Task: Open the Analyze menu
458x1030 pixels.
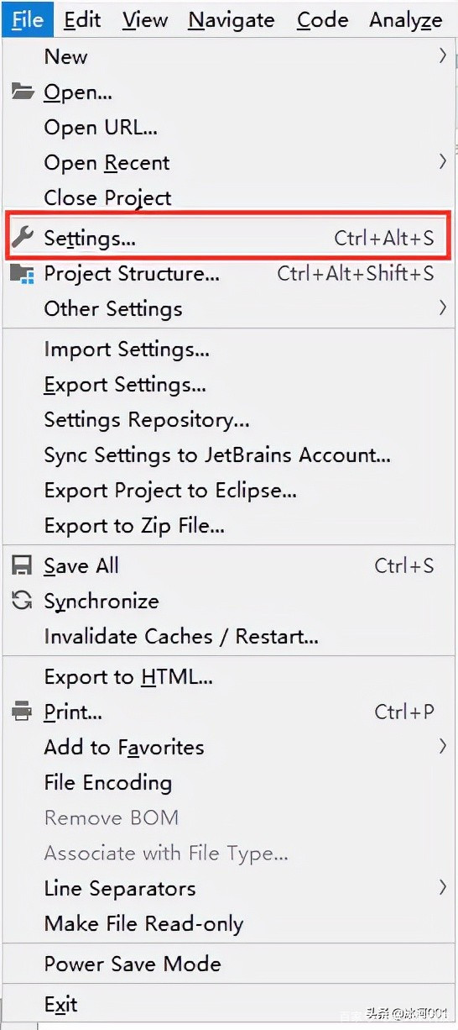Action: point(406,19)
